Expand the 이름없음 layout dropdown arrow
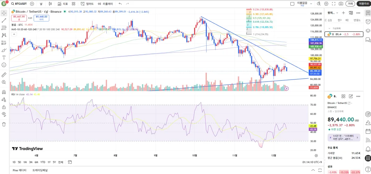 point(311,4)
